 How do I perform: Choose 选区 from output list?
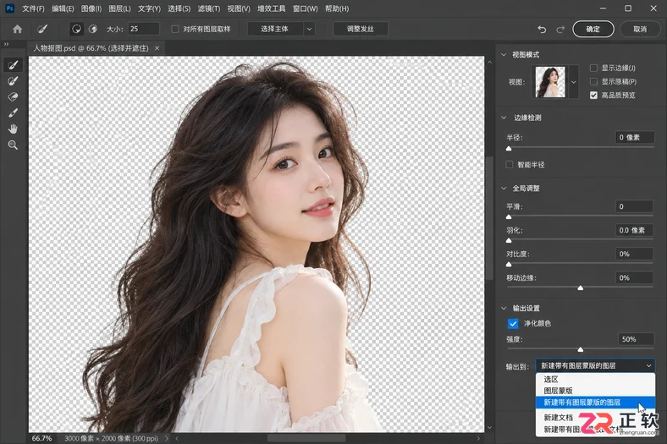tap(595, 379)
